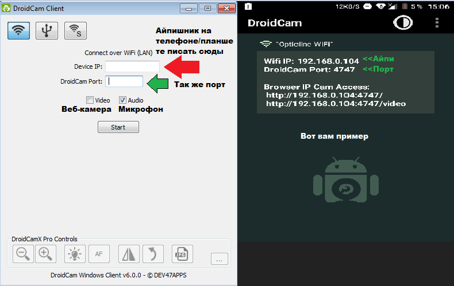Screen dimensions: 454x286
Task: Minimize the DroidCam Client window
Action: coord(188,9)
